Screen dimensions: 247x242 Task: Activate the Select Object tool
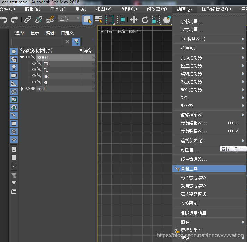87,19
